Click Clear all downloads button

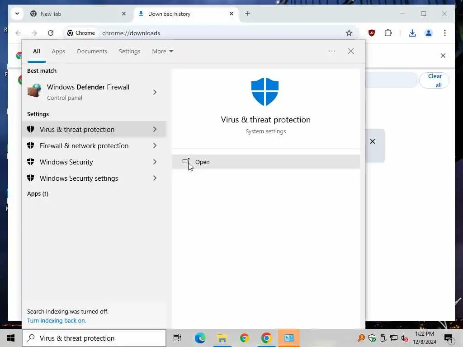(x=435, y=80)
